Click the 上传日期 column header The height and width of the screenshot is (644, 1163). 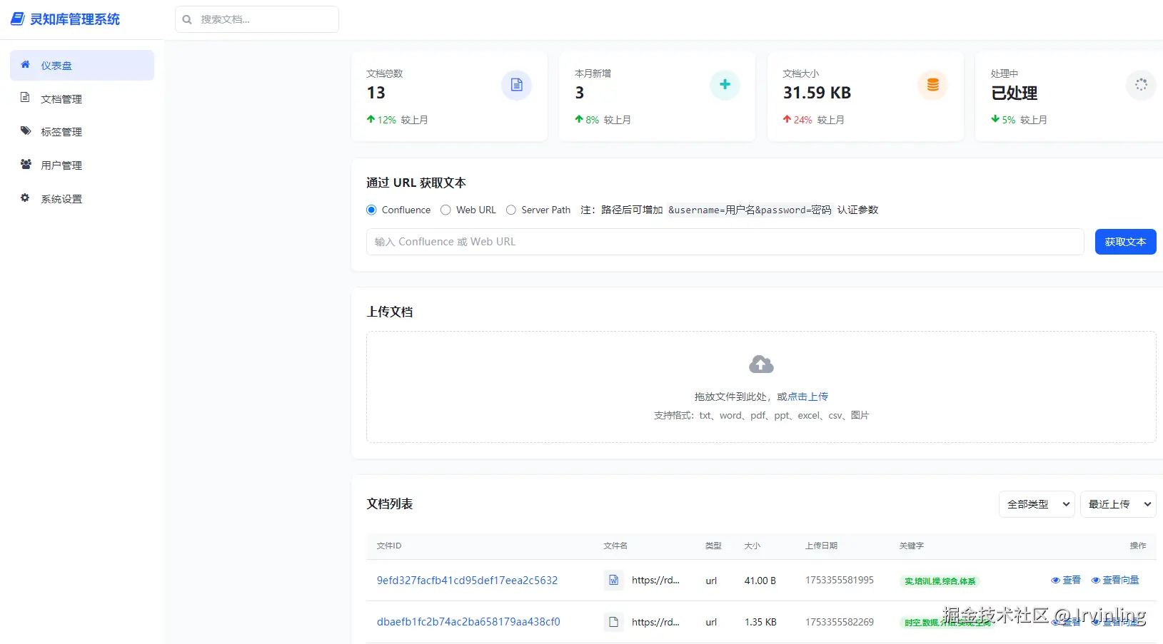click(821, 546)
